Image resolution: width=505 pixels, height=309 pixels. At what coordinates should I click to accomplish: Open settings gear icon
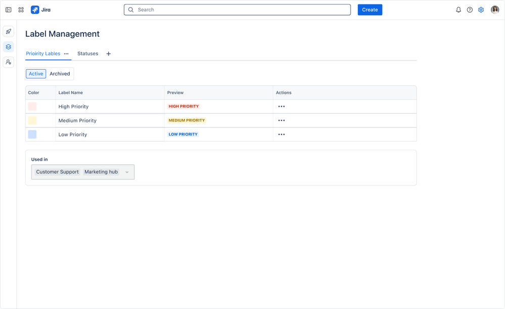pyautogui.click(x=481, y=10)
